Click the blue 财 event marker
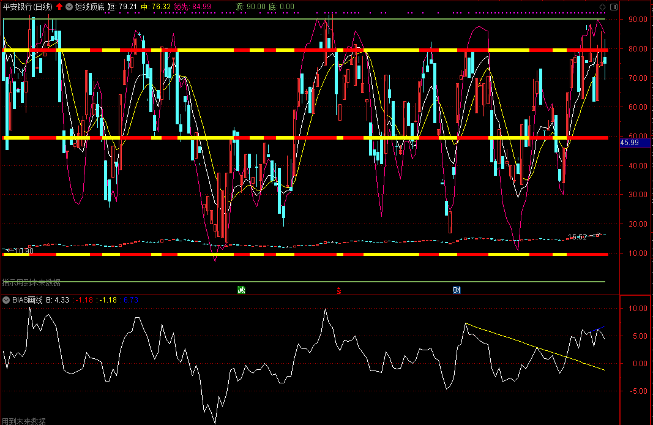The width and height of the screenshot is (653, 425). pyautogui.click(x=457, y=290)
